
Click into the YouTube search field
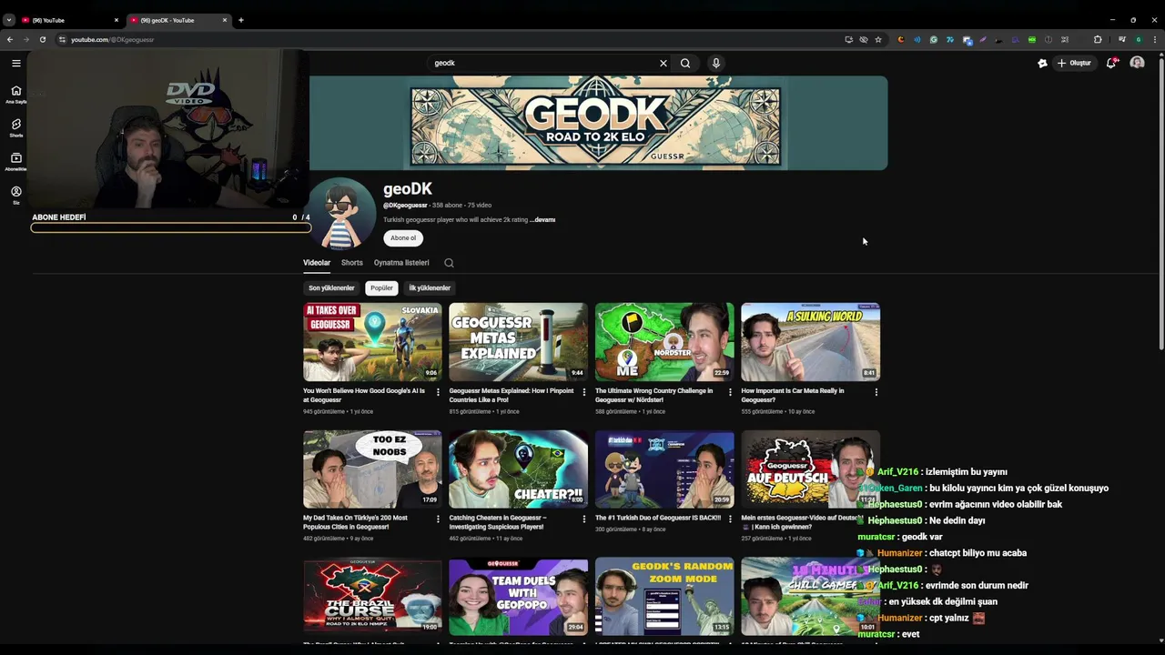(542, 63)
